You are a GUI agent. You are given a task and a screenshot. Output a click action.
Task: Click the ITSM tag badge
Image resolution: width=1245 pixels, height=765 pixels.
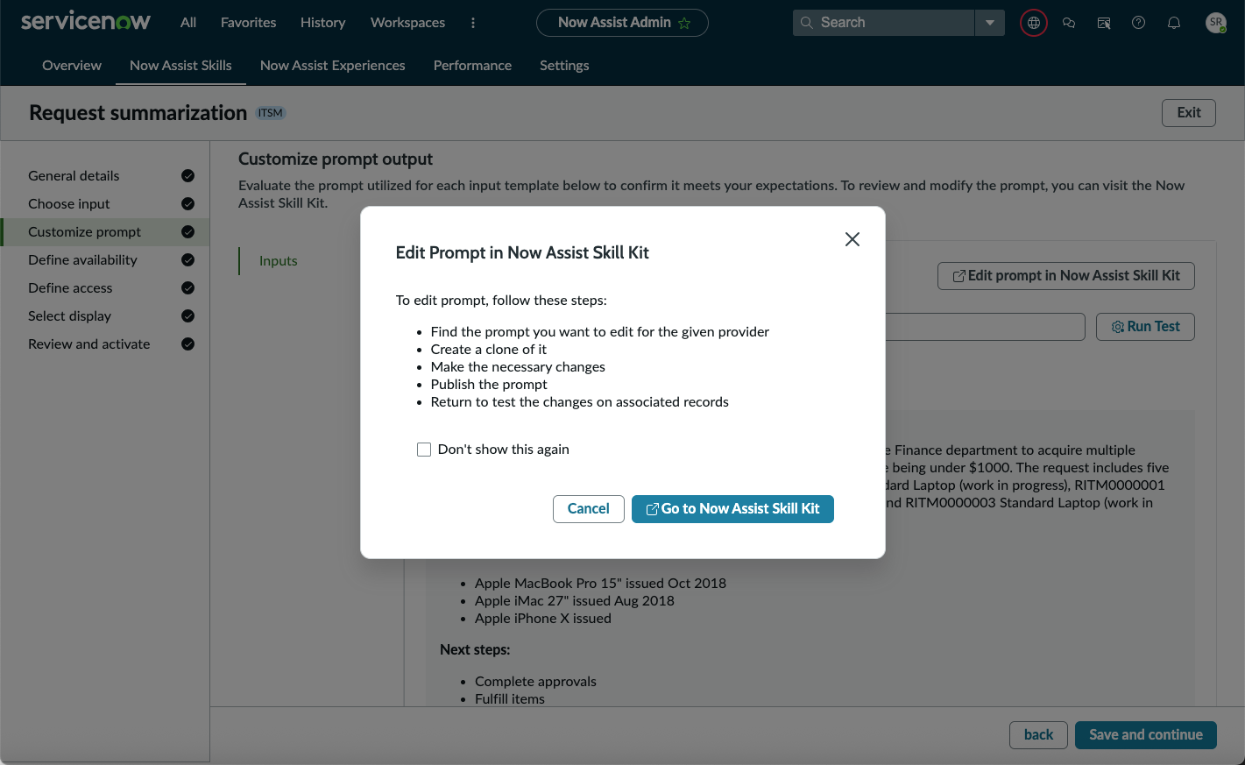click(x=271, y=113)
